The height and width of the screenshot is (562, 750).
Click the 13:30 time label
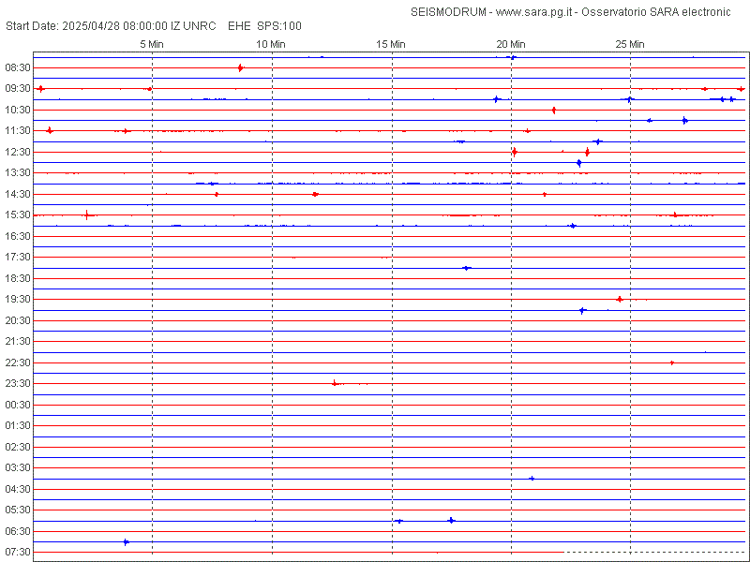pyautogui.click(x=18, y=172)
